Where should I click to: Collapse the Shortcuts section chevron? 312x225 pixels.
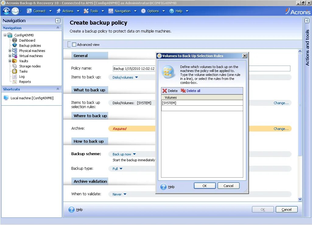coord(58,89)
